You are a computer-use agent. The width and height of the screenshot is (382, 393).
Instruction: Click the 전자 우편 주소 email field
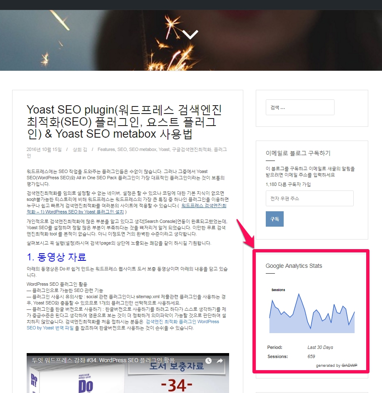pyautogui.click(x=309, y=198)
